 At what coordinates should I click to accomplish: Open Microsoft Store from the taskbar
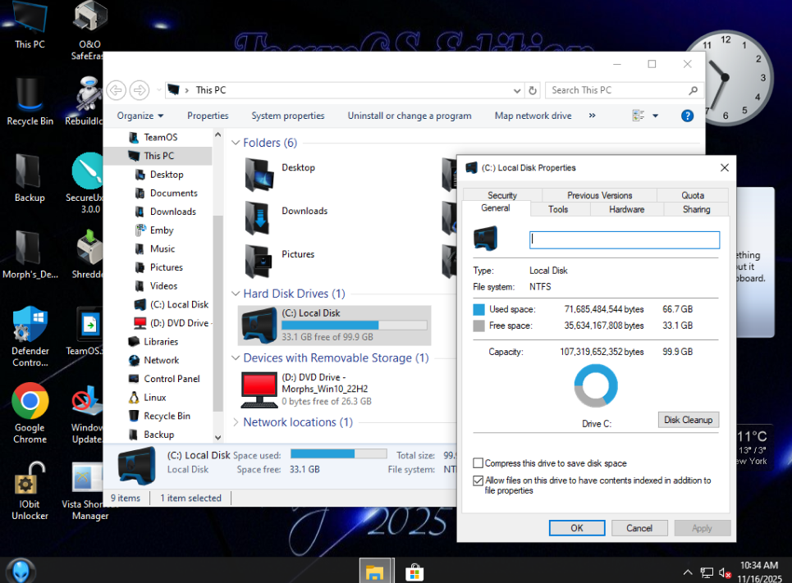[414, 572]
